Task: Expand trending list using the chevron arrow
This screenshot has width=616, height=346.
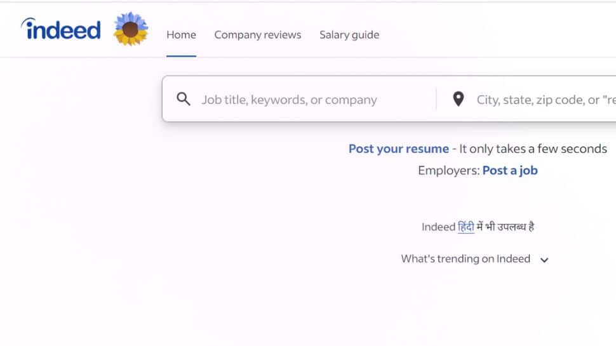Action: 544,260
